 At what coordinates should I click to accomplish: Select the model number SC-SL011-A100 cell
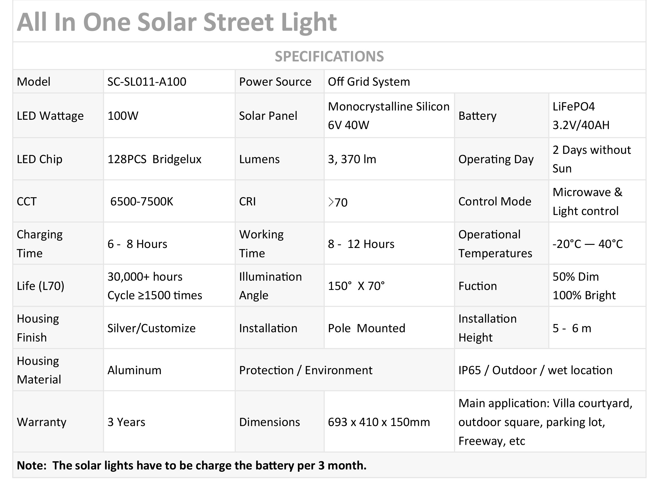pos(147,82)
